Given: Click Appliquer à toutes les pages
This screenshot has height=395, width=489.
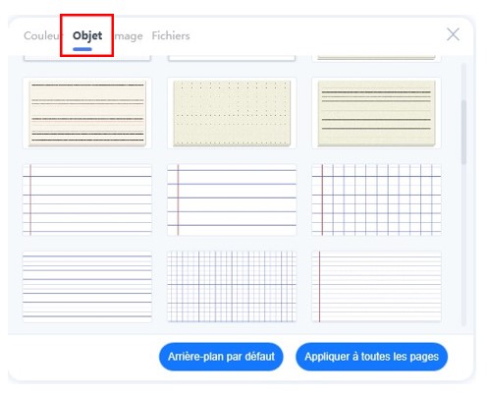Looking at the screenshot, I should click(371, 357).
